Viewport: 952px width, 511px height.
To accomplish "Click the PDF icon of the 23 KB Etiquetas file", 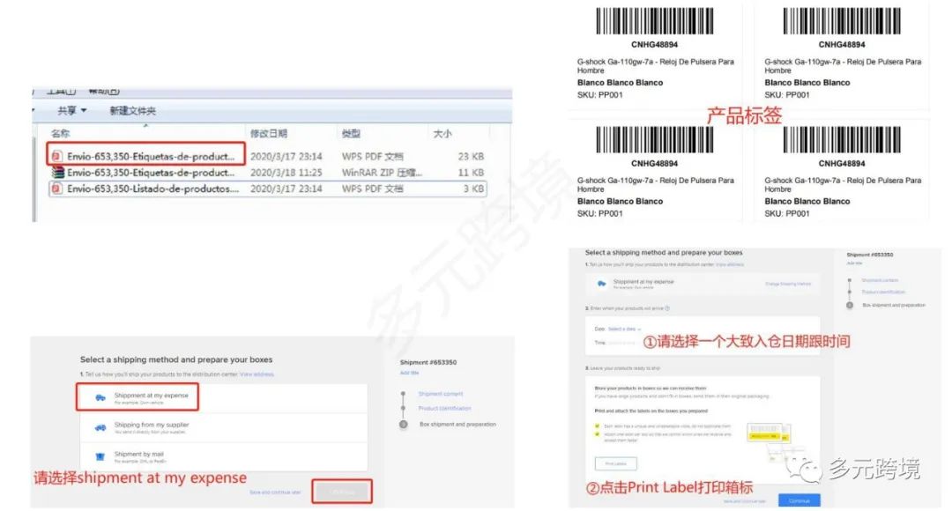I will point(56,156).
